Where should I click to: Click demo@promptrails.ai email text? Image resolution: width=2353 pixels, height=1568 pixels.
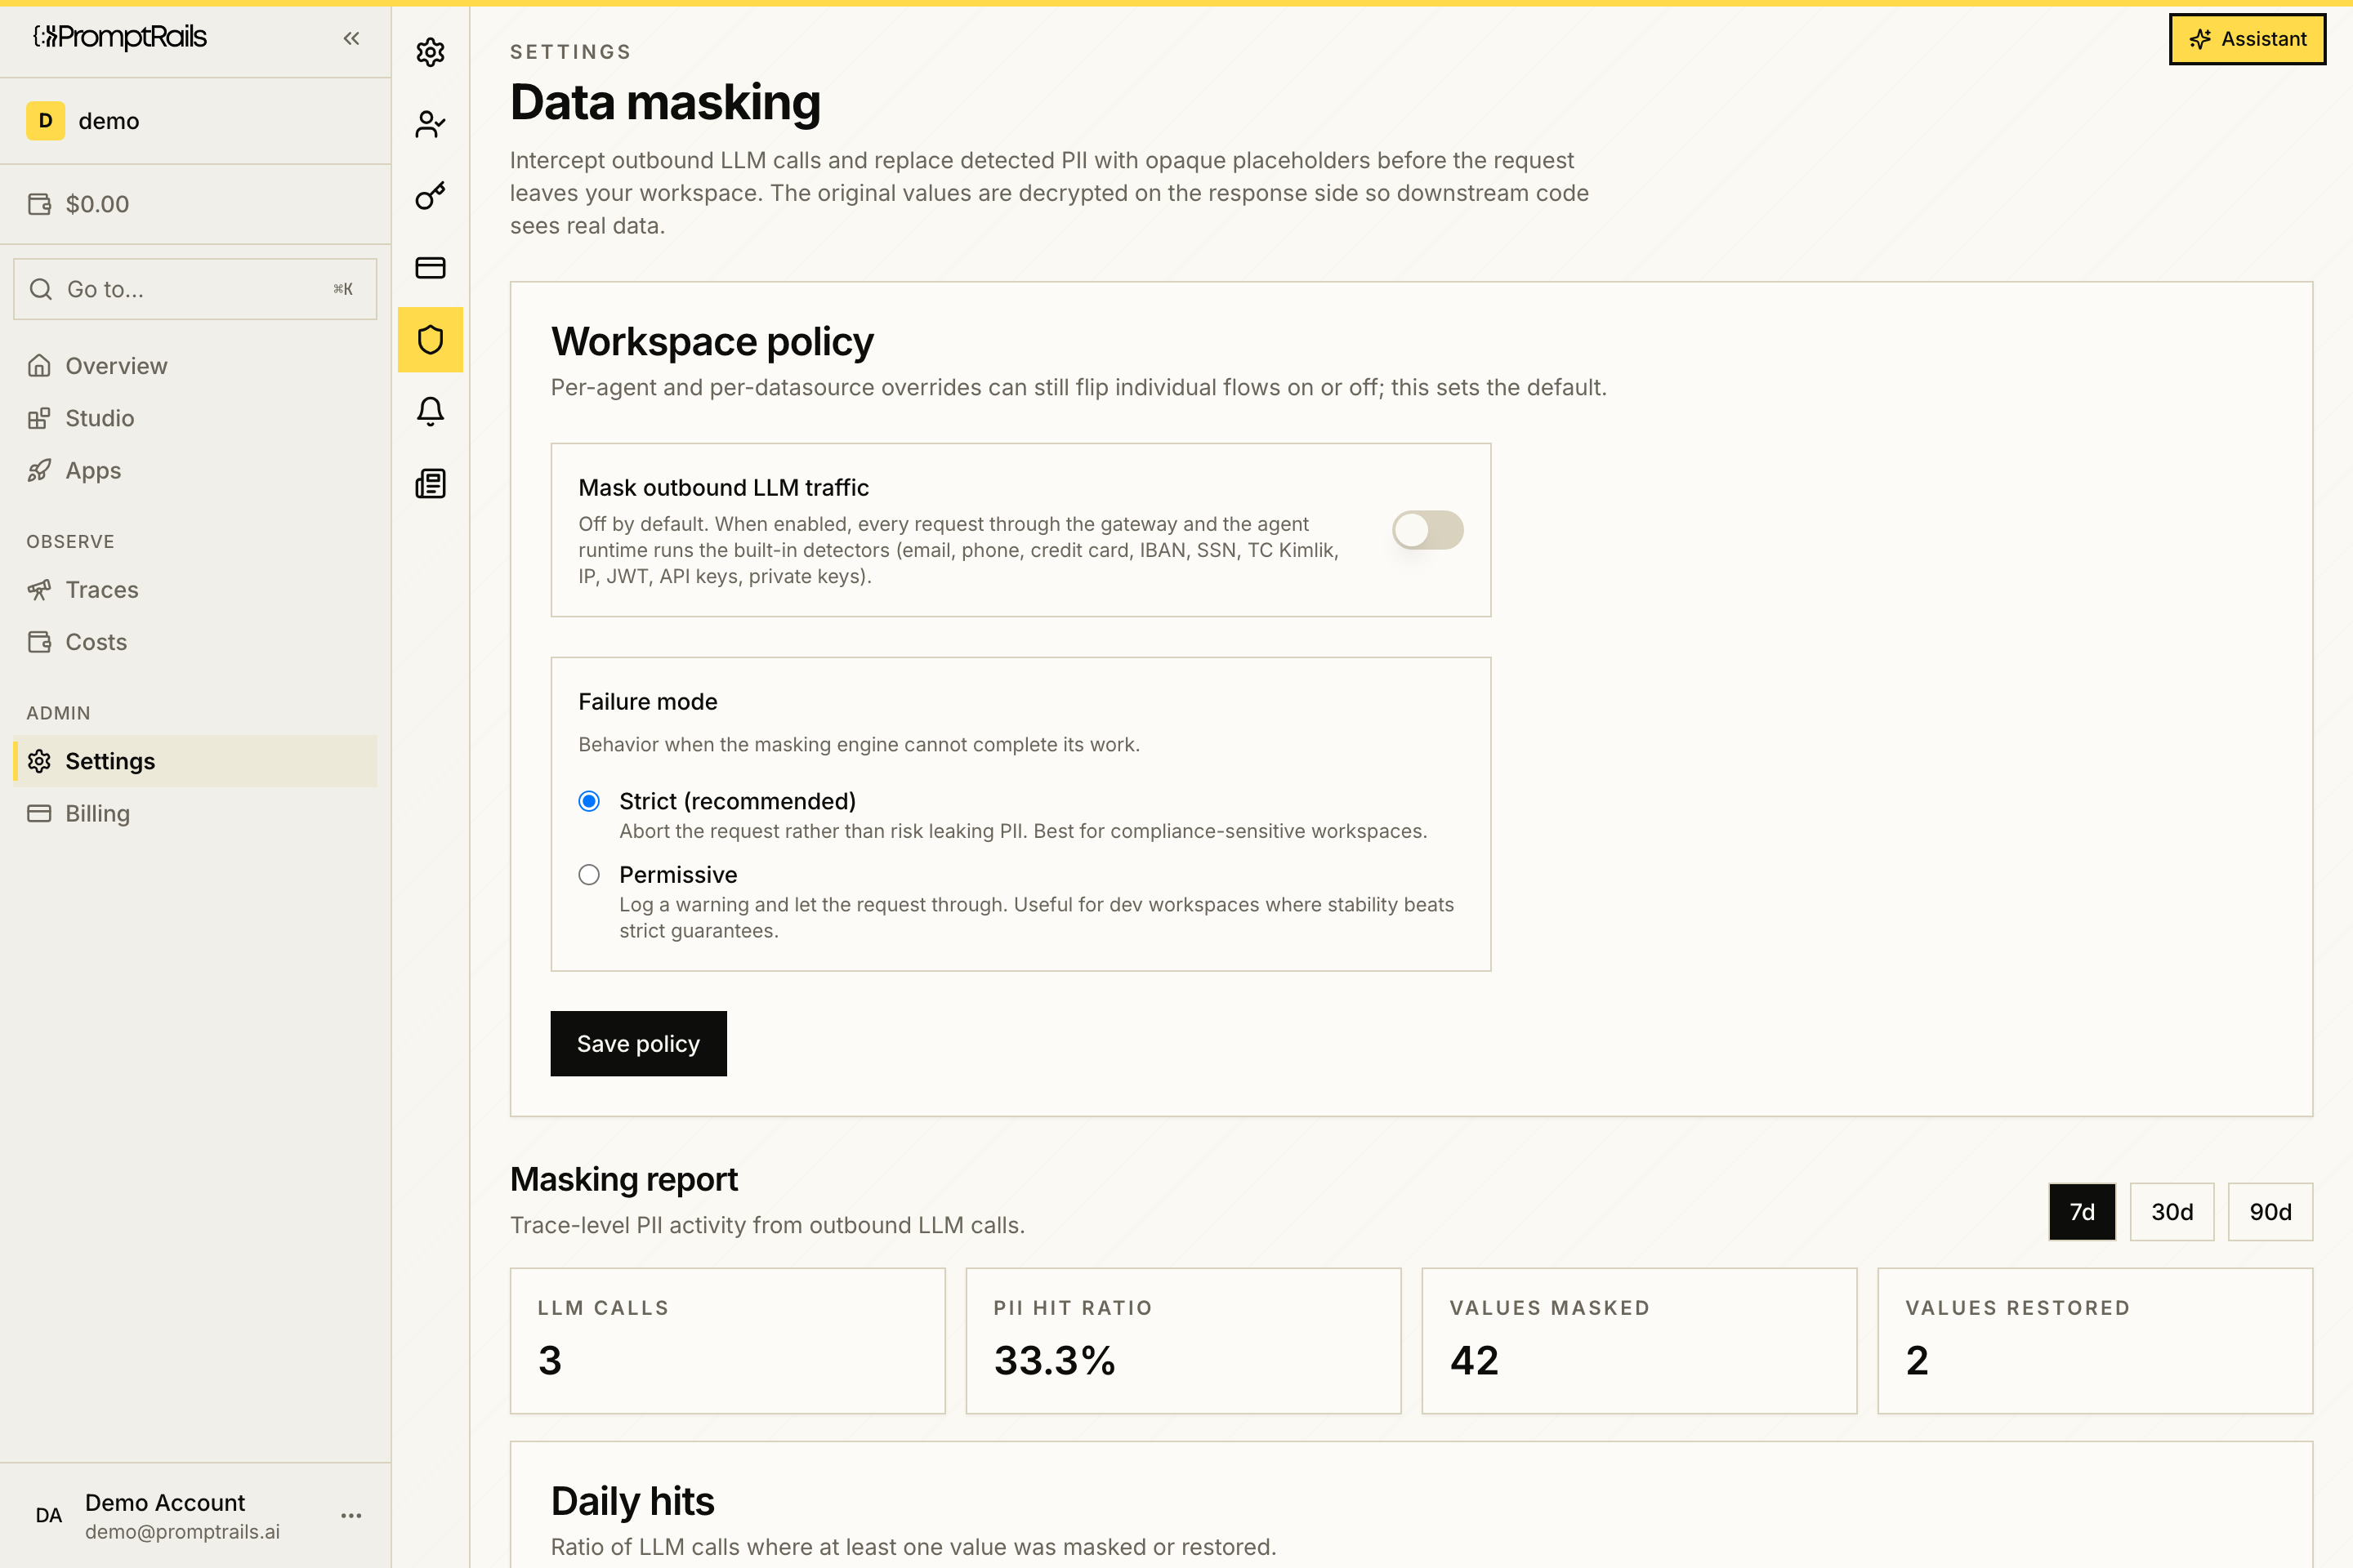(182, 1532)
